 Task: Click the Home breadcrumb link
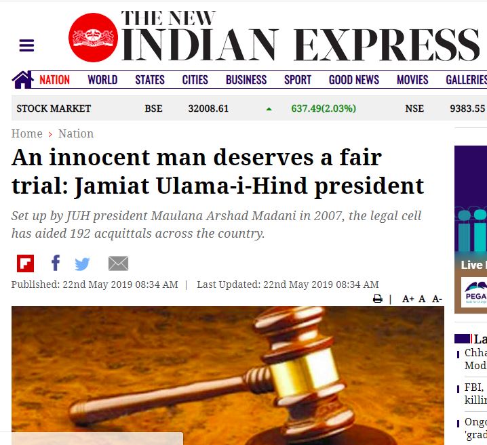click(26, 133)
